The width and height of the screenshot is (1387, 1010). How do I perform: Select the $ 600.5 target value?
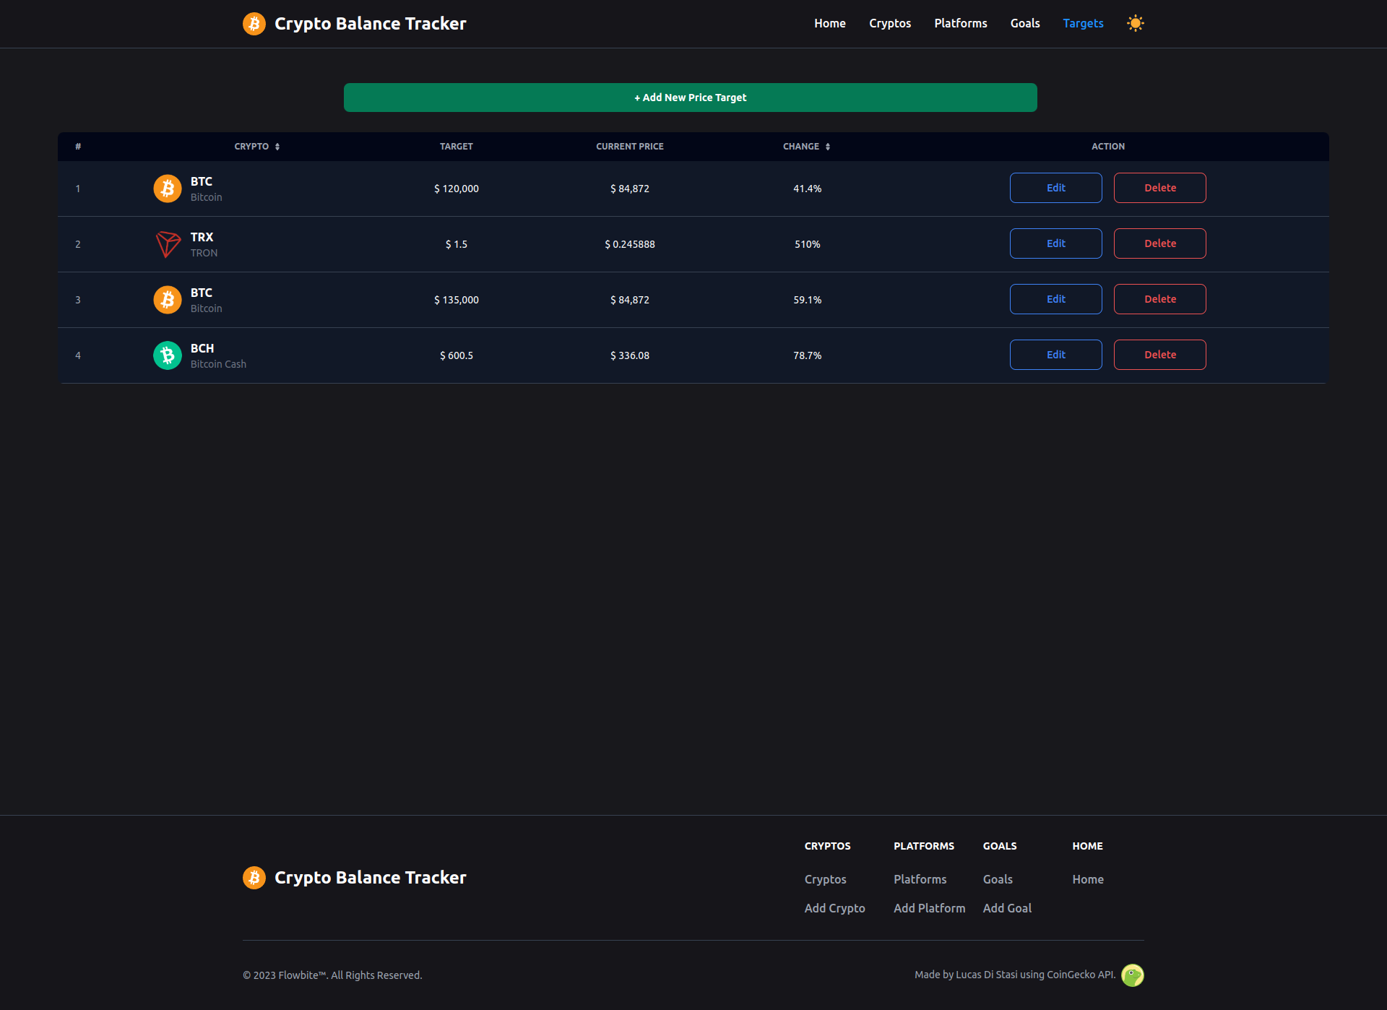click(x=457, y=355)
